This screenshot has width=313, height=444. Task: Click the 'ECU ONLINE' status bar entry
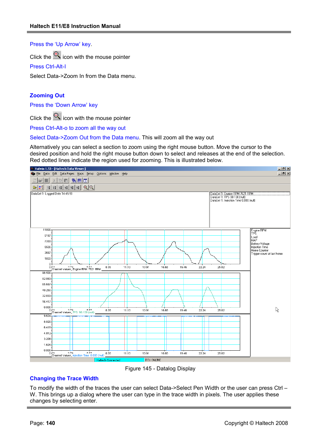pos(153,360)
